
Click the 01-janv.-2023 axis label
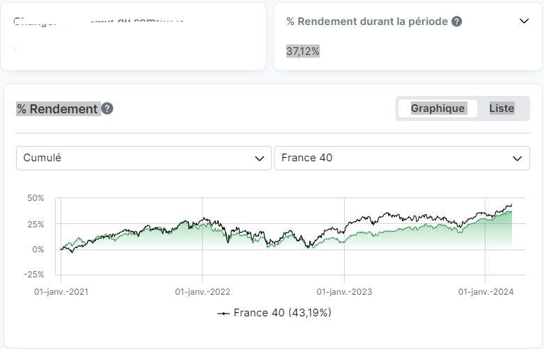(344, 292)
